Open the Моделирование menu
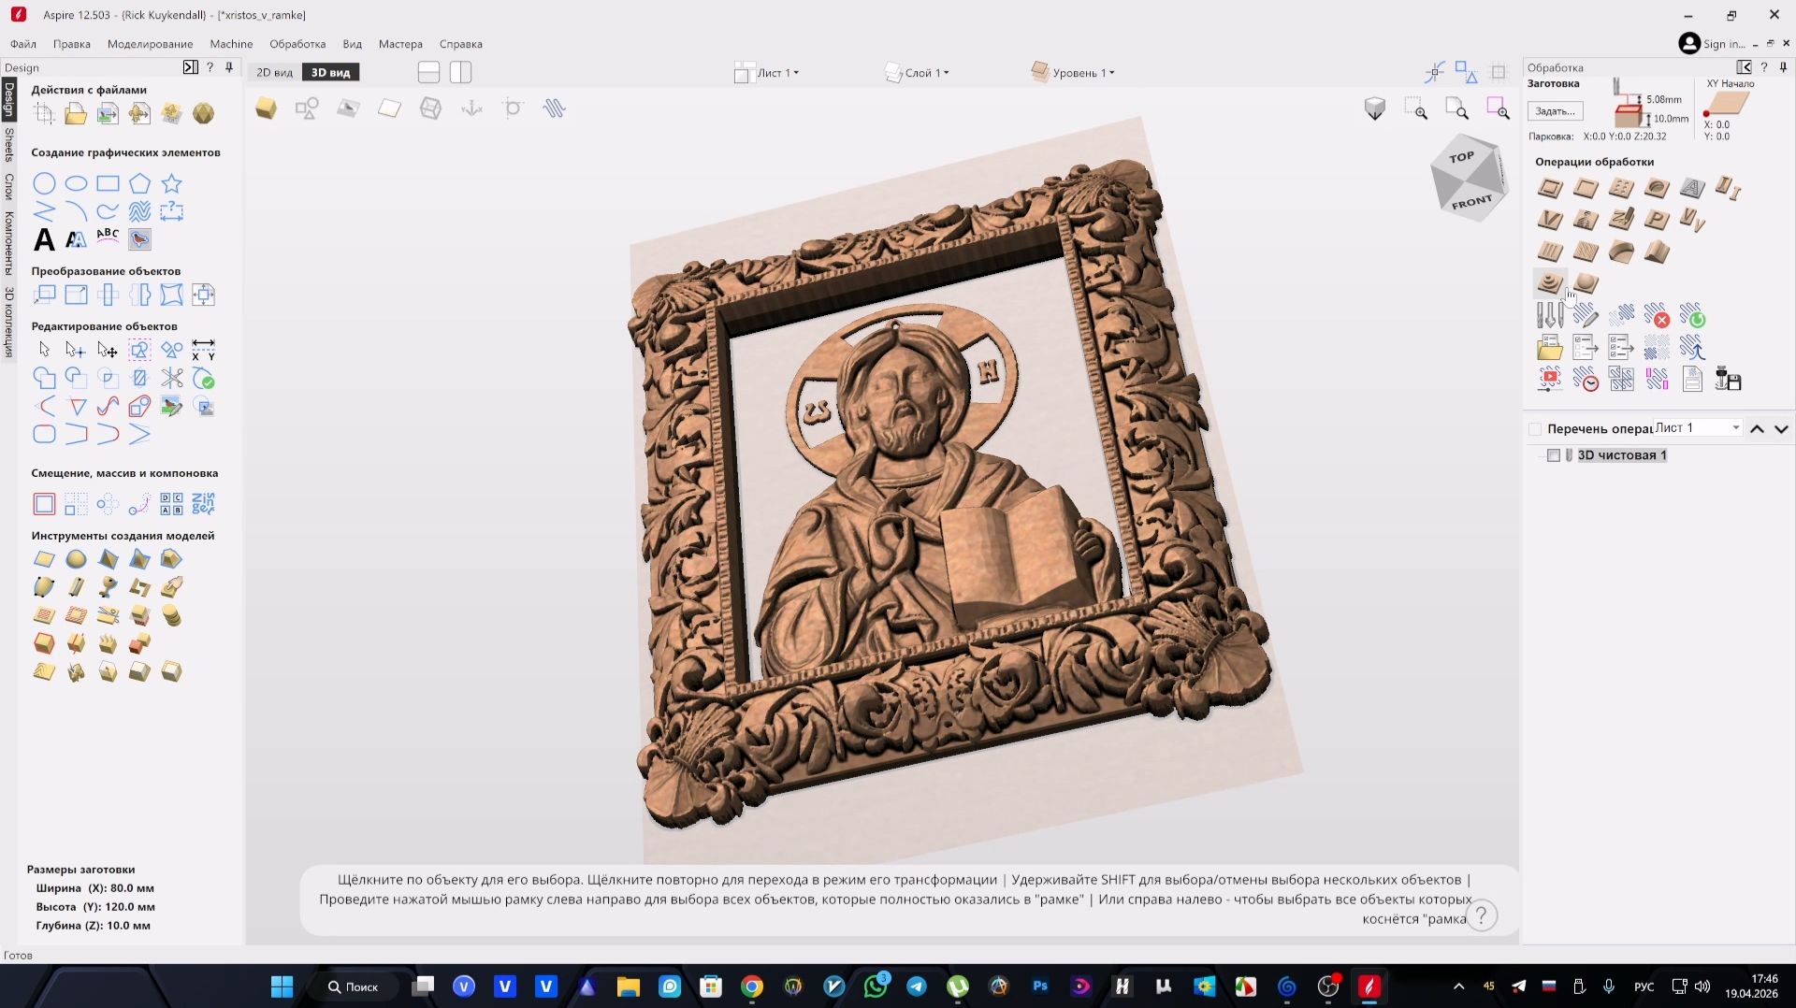 [x=150, y=44]
